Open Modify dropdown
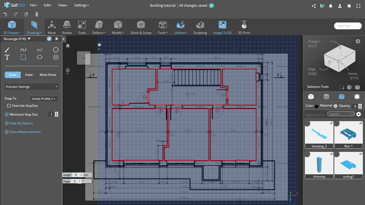 coord(118,28)
